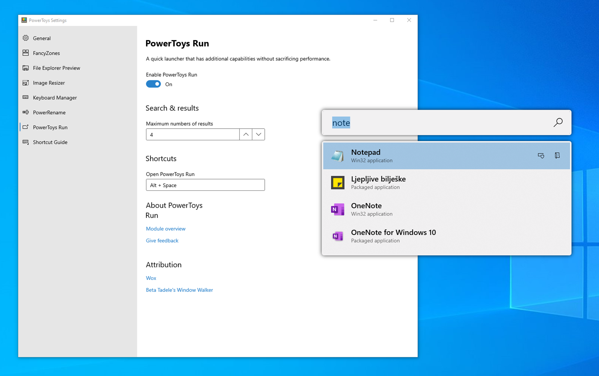Screen dimensions: 599x376
Task: Click the yellow Ljepljive bilješke icon
Action: point(338,183)
